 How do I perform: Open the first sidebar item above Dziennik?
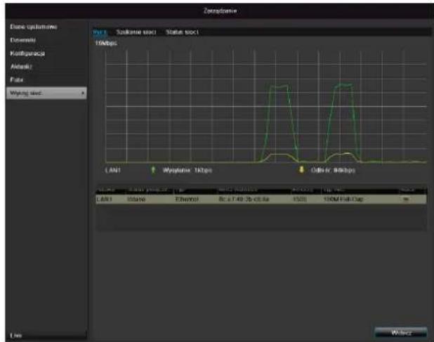click(x=34, y=27)
